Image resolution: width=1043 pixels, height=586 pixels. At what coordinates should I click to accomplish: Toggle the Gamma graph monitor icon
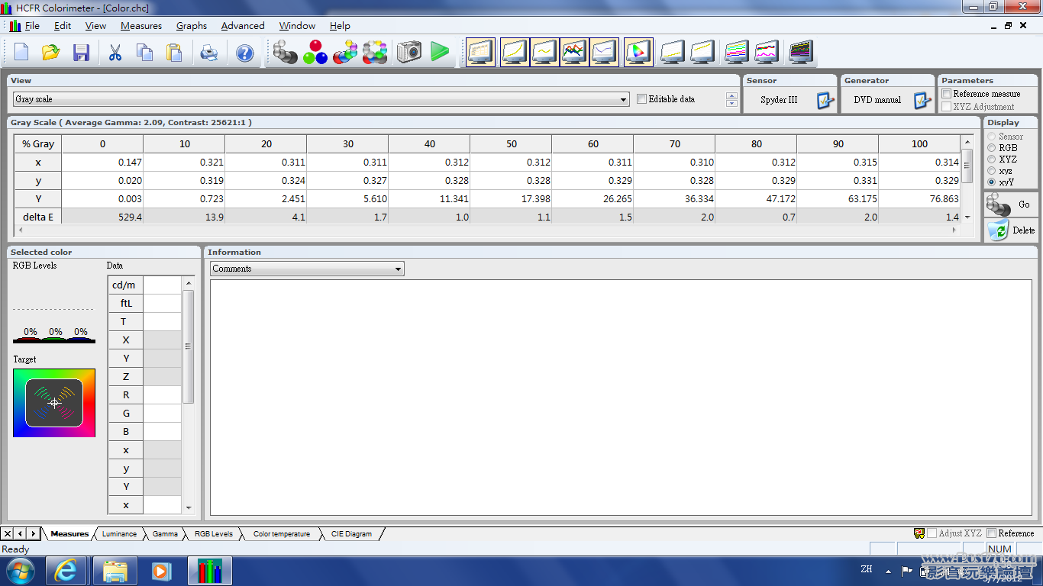[544, 53]
